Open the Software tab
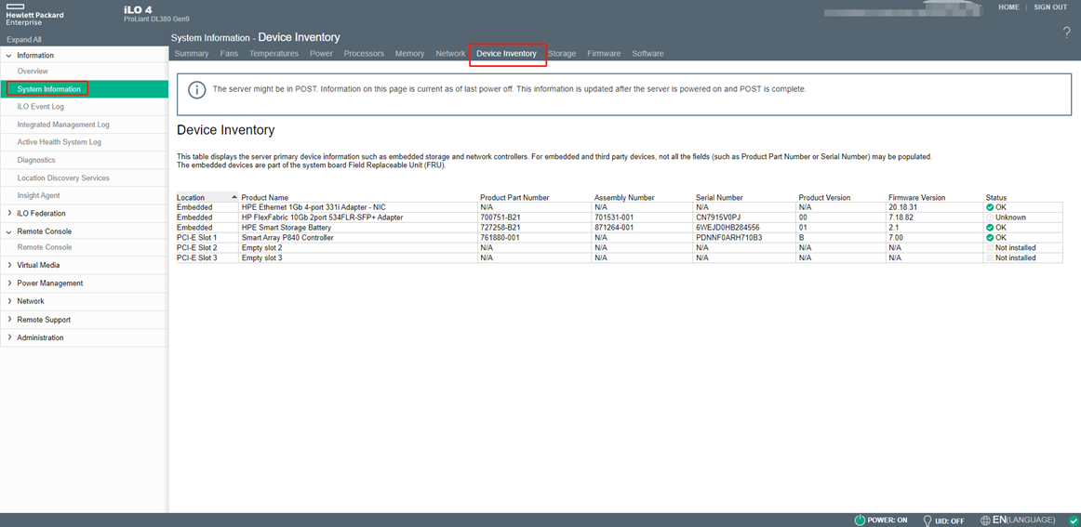Viewport: 1081px width, 527px height. click(x=648, y=54)
